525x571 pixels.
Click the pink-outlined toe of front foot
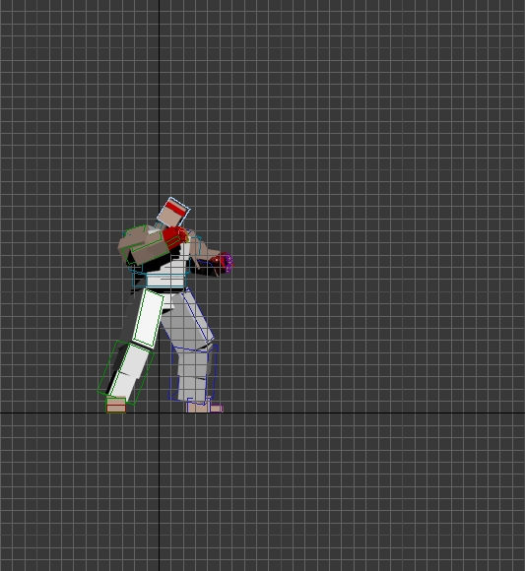coord(216,409)
